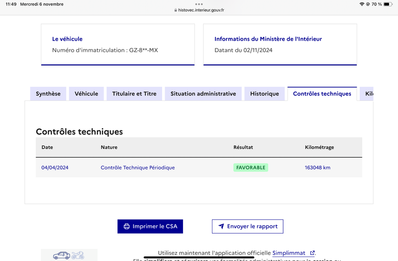This screenshot has width=398, height=261.
Task: Click the paper plane icon in Envoyer button
Action: (x=221, y=226)
